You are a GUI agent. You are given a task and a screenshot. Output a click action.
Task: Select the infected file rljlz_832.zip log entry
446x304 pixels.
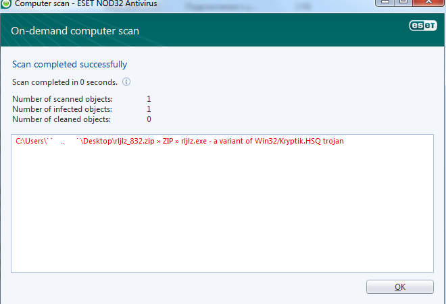[x=180, y=141]
